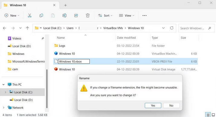Click VirtualBox VMs in the address breadcrumb
216x117 pixels.
point(113,28)
